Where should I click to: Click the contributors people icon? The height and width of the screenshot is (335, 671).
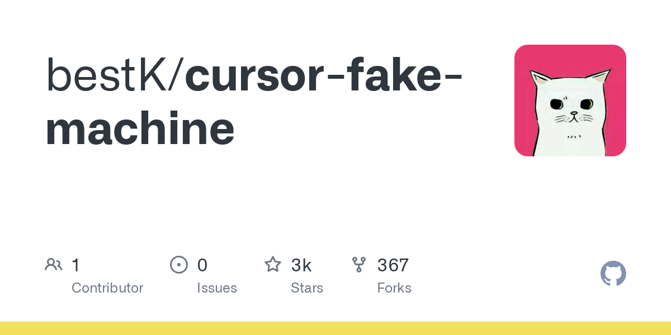tap(54, 264)
